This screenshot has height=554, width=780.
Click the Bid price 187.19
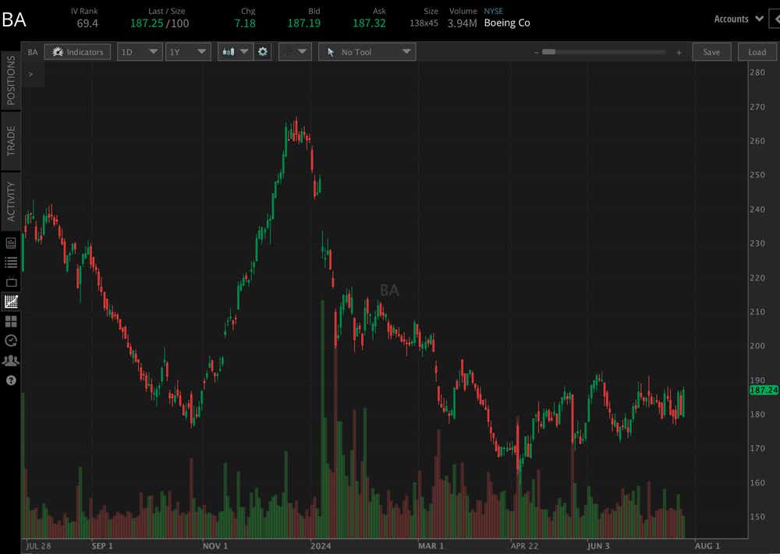coord(304,23)
